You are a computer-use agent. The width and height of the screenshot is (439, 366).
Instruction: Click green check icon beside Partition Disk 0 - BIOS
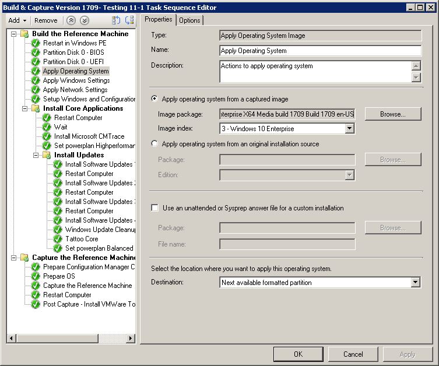[36, 52]
